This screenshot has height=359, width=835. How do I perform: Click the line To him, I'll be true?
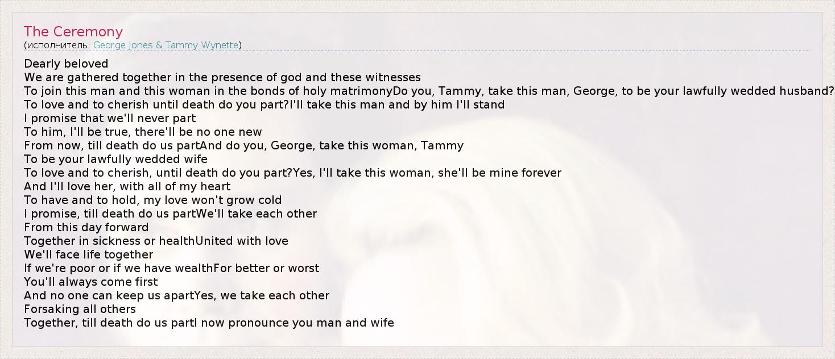pyautogui.click(x=143, y=132)
